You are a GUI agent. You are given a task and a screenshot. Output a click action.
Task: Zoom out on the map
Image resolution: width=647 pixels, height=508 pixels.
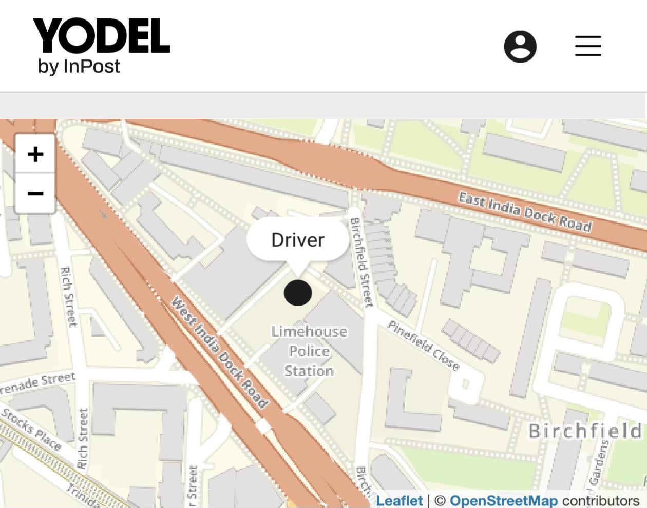[35, 193]
